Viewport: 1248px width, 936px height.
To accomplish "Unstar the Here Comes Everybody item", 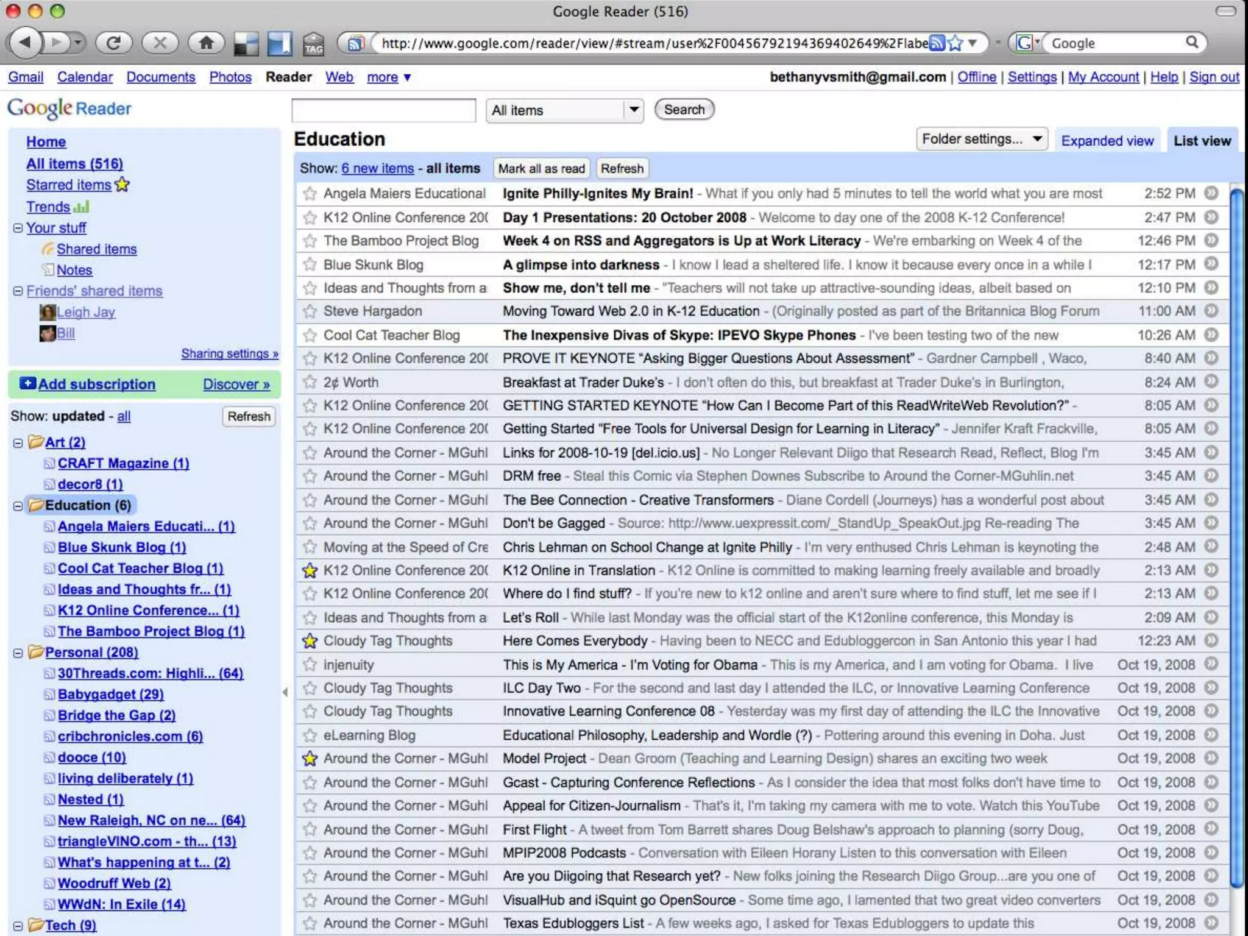I will [310, 641].
